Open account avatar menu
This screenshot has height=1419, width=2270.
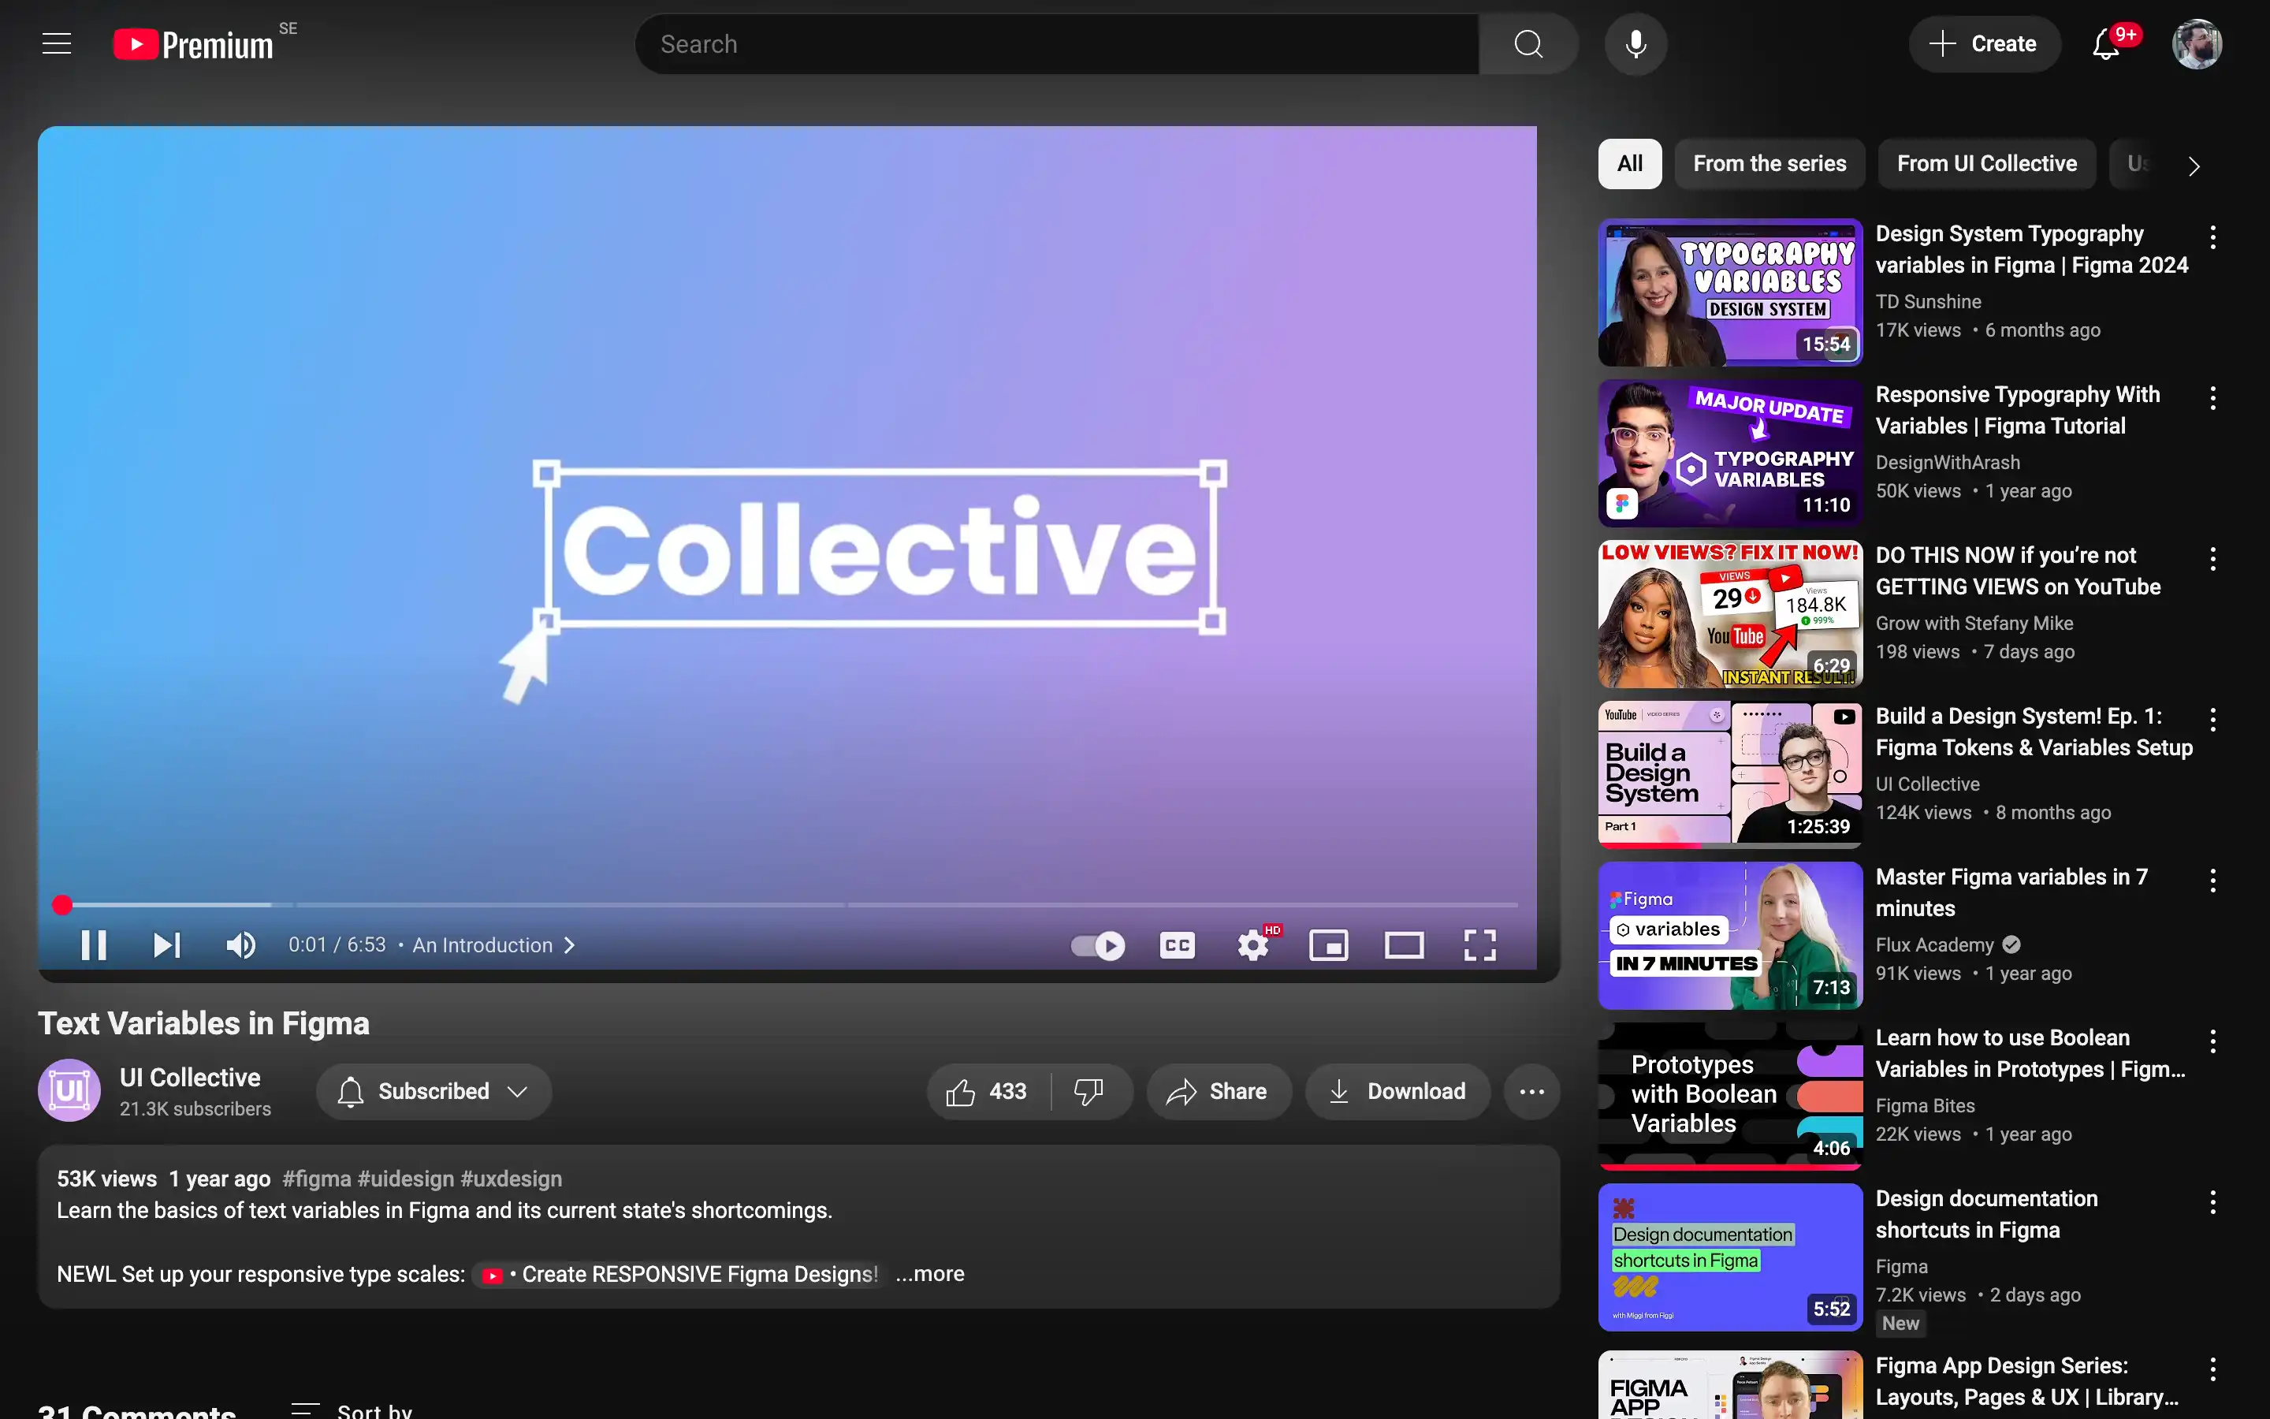[2196, 44]
